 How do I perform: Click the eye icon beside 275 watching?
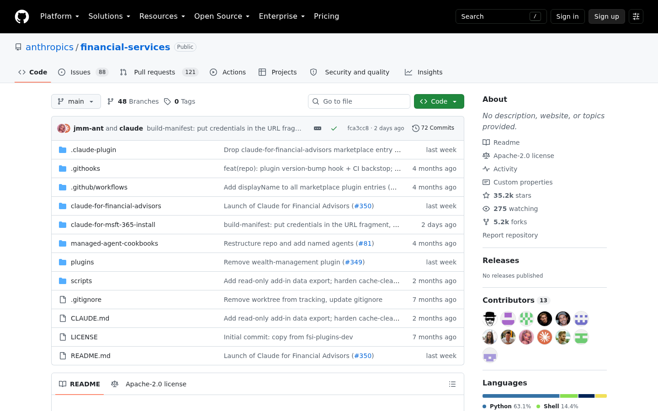tap(486, 209)
